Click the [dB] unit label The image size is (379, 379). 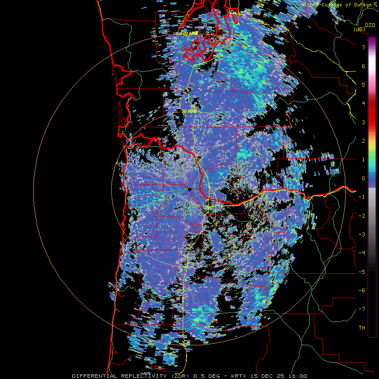[x=359, y=29]
